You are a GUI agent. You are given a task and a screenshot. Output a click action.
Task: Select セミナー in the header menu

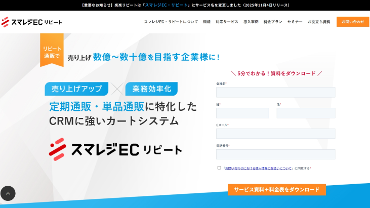coord(295,22)
